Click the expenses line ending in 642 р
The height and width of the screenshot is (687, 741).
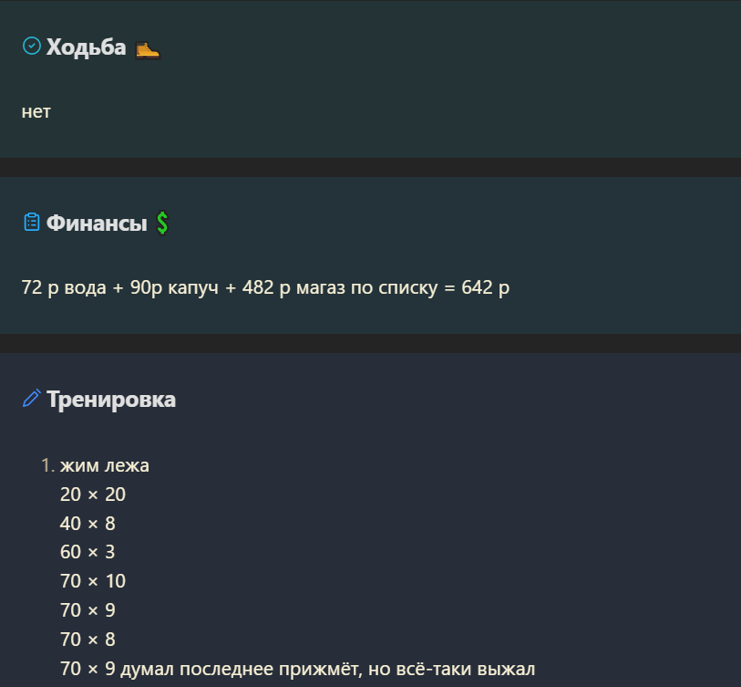pyautogui.click(x=265, y=287)
